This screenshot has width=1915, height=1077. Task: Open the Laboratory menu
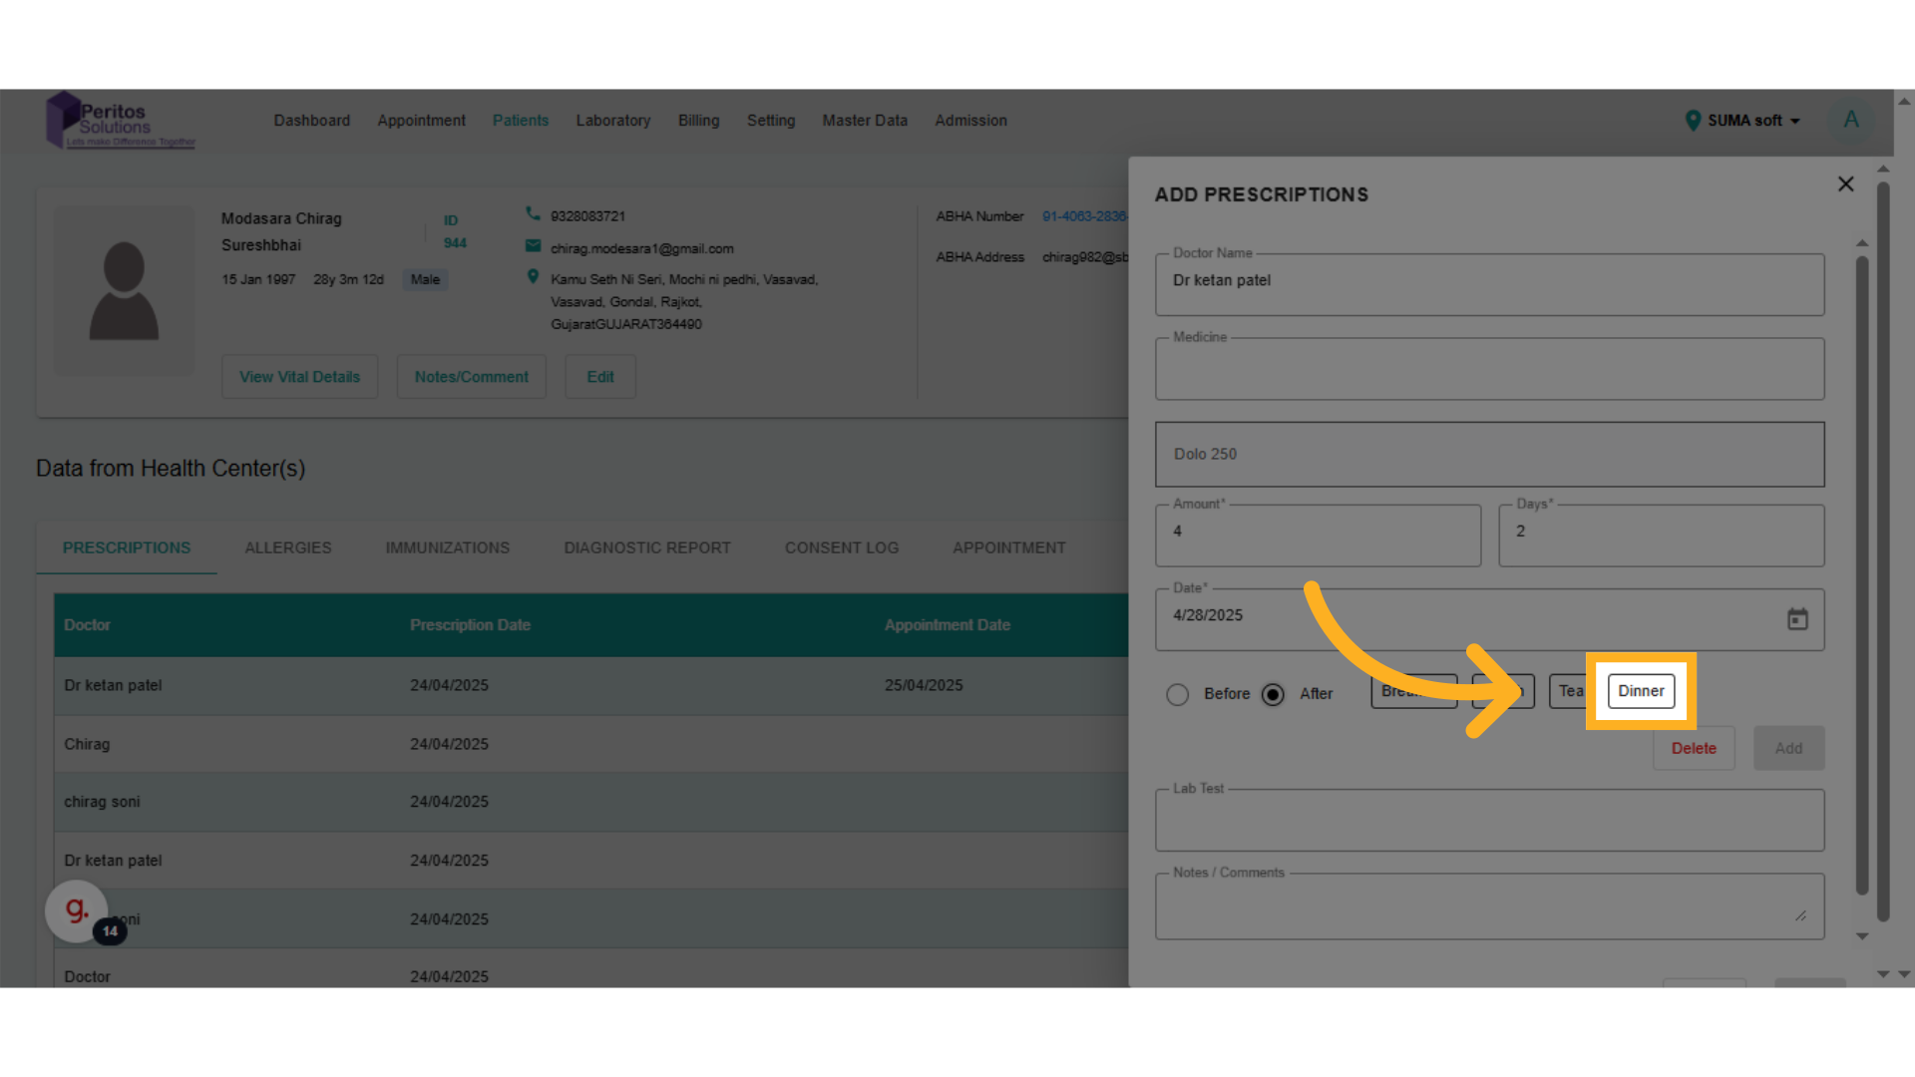pos(612,121)
